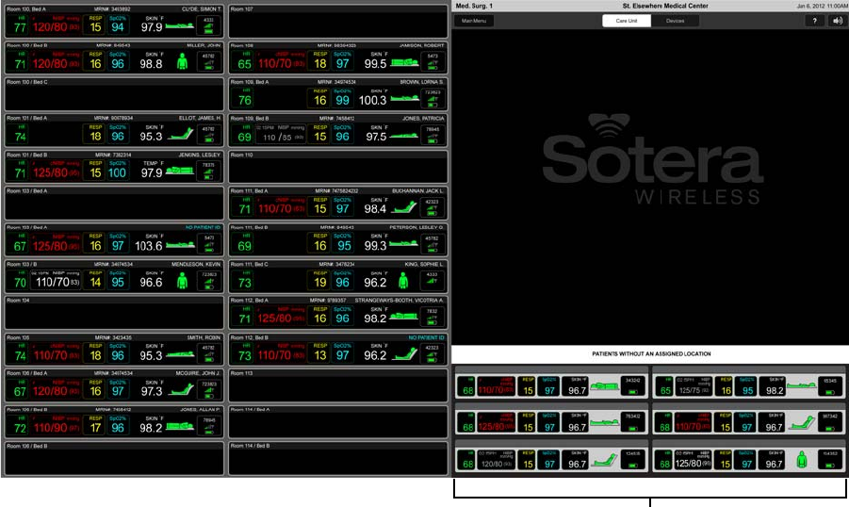Image resolution: width=849 pixels, height=507 pixels.
Task: Click blood pressure 110/85 for Jones, Patricia
Action: coord(277,138)
